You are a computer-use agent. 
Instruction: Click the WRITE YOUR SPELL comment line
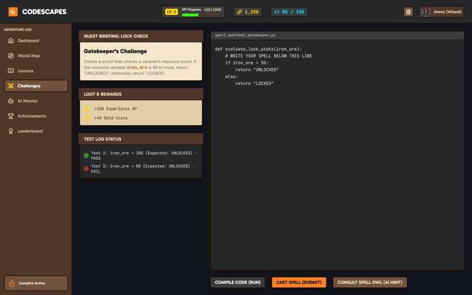[x=269, y=56]
